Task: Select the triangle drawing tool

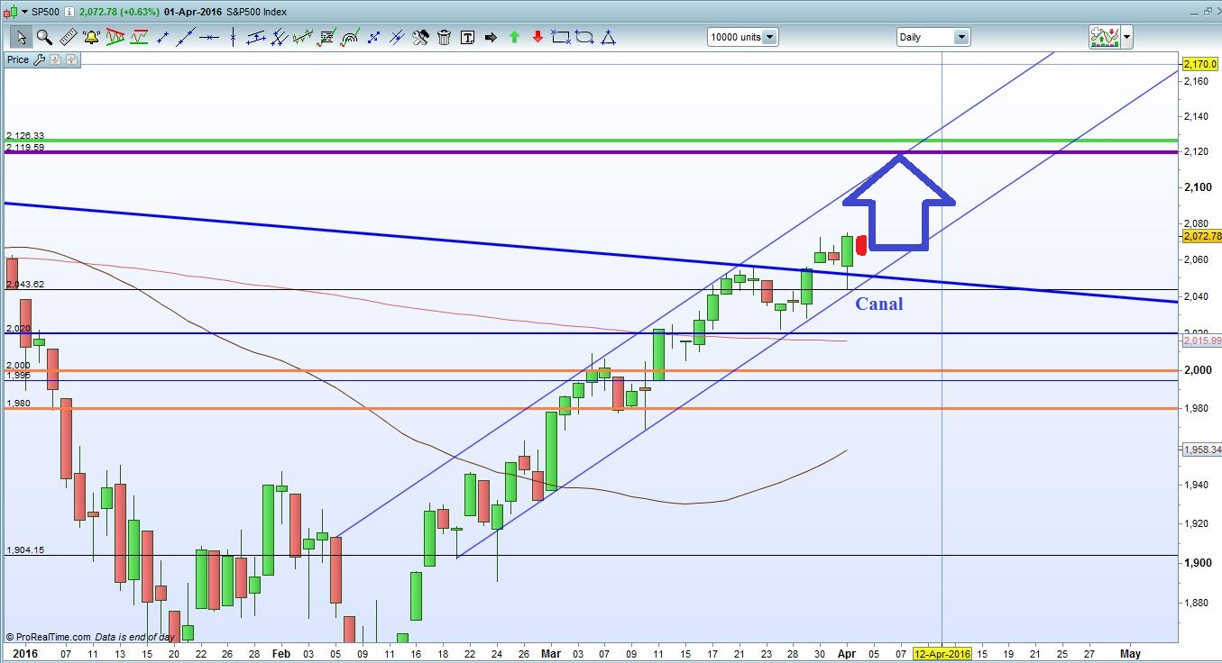Action: (x=608, y=37)
